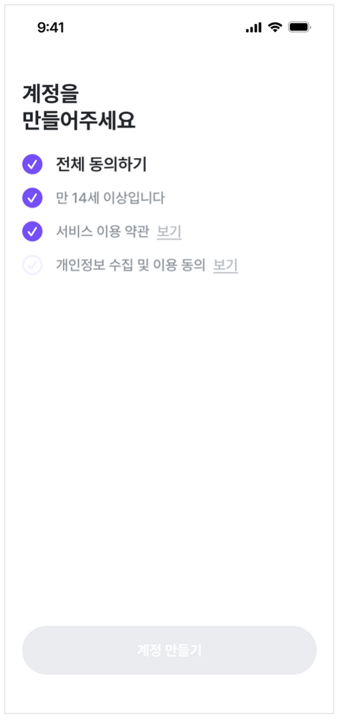
Task: Click the white checkmark inside 전체 동의하기 circle
Action: point(32,165)
